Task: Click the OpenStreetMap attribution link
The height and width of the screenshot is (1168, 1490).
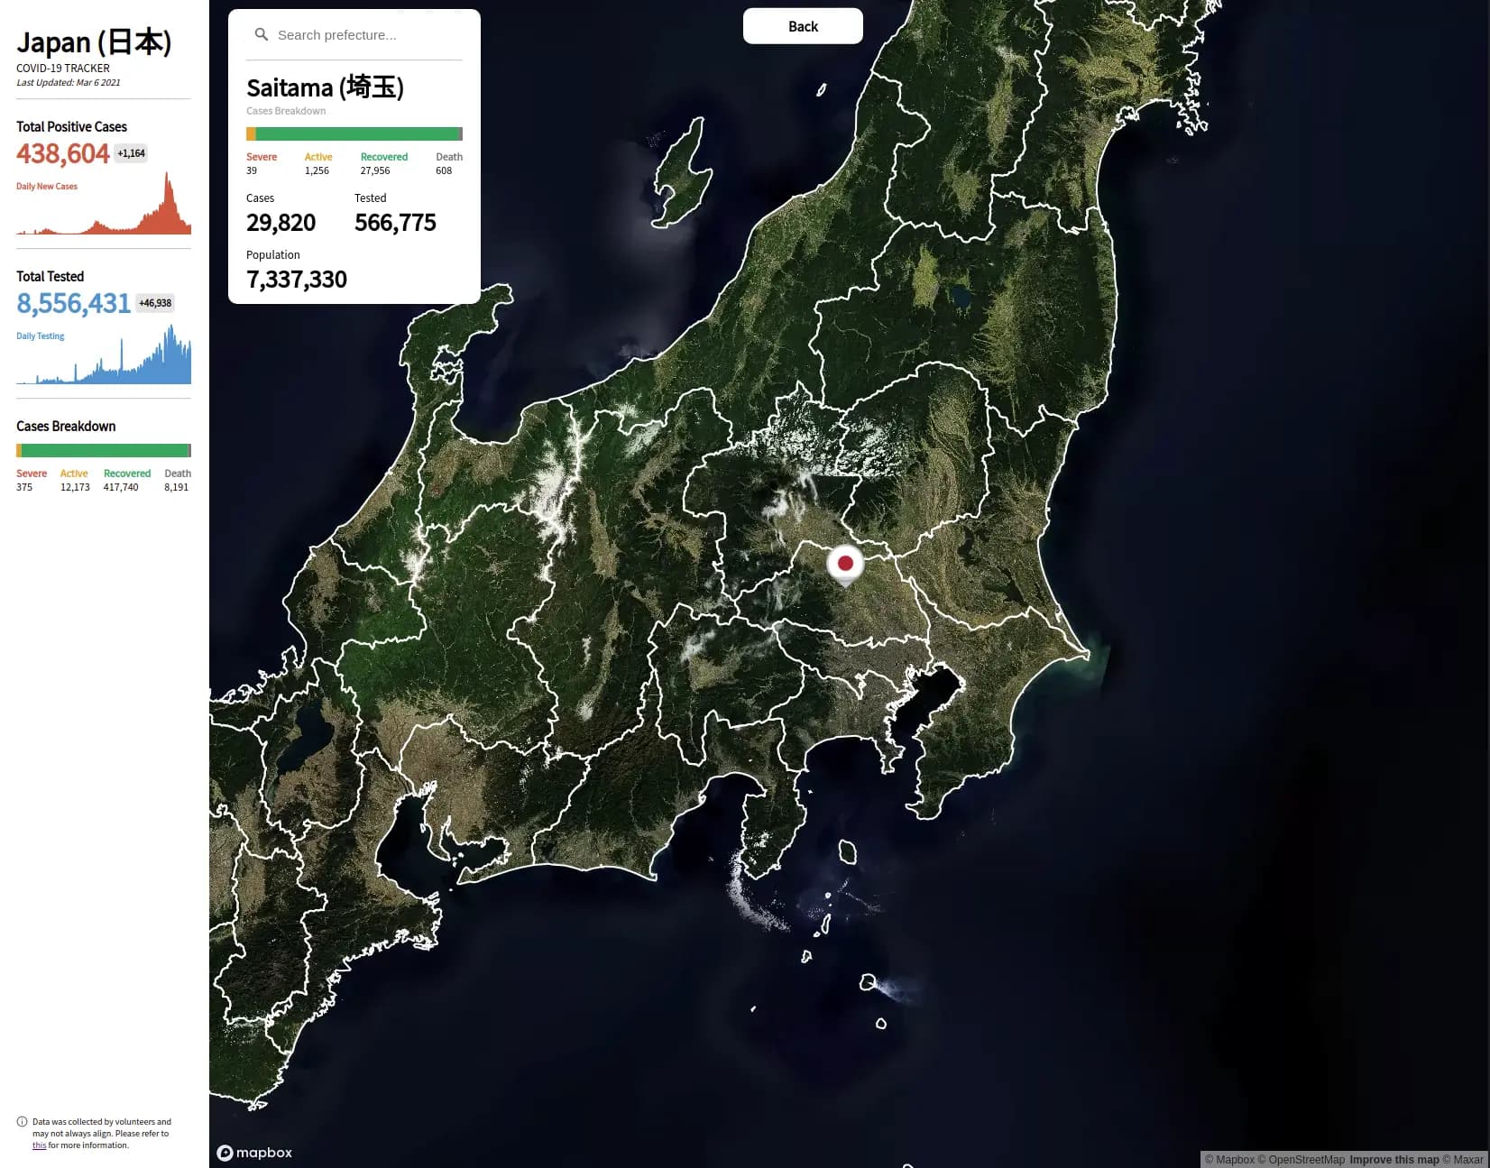Action: point(1301,1159)
